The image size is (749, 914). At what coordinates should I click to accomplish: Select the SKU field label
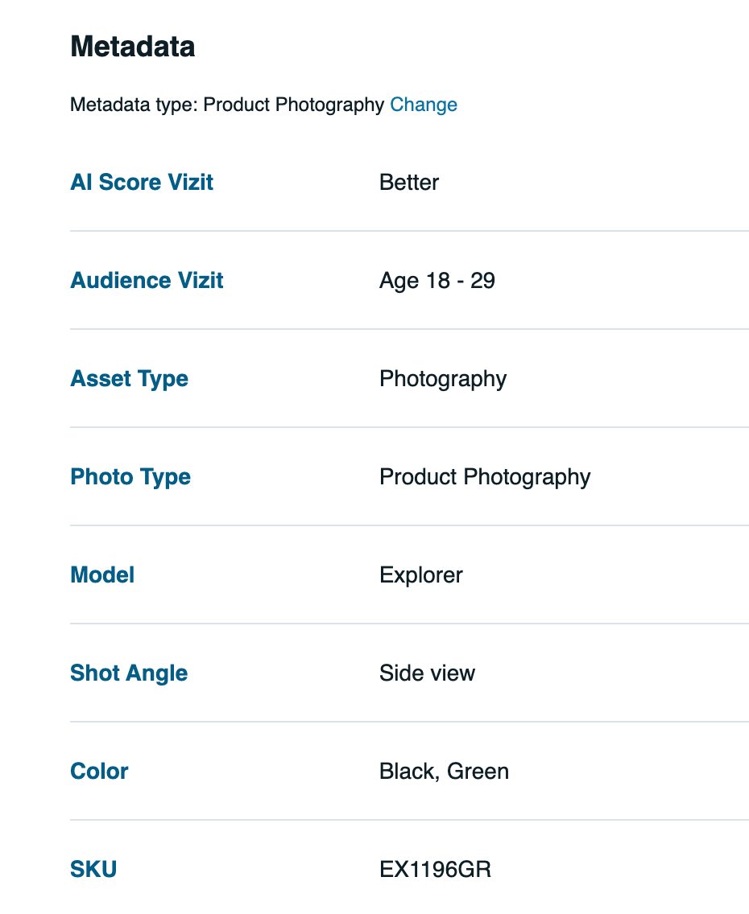[x=93, y=869]
